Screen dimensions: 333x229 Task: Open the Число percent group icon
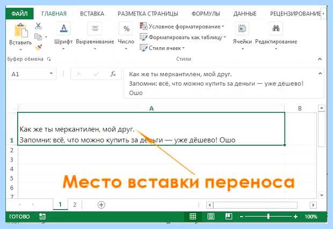pos(126,28)
